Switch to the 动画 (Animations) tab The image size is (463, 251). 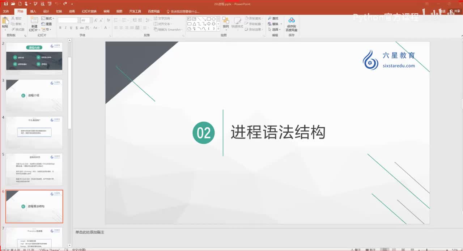[x=72, y=11]
